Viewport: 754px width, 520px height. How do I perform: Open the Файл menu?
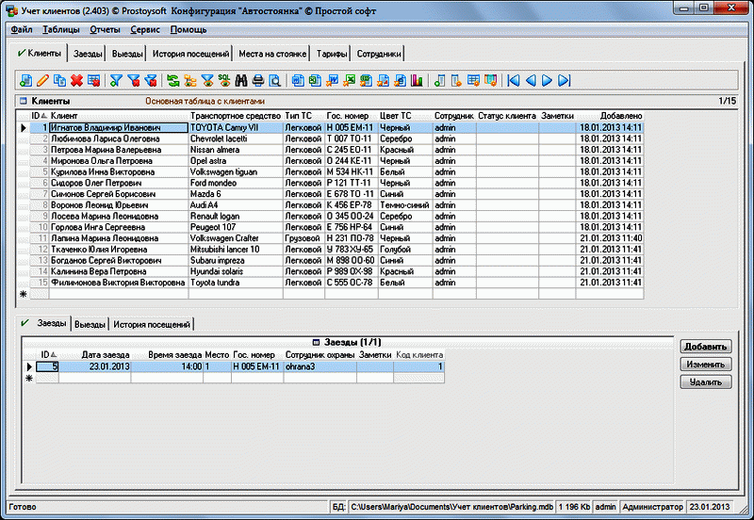click(x=22, y=29)
